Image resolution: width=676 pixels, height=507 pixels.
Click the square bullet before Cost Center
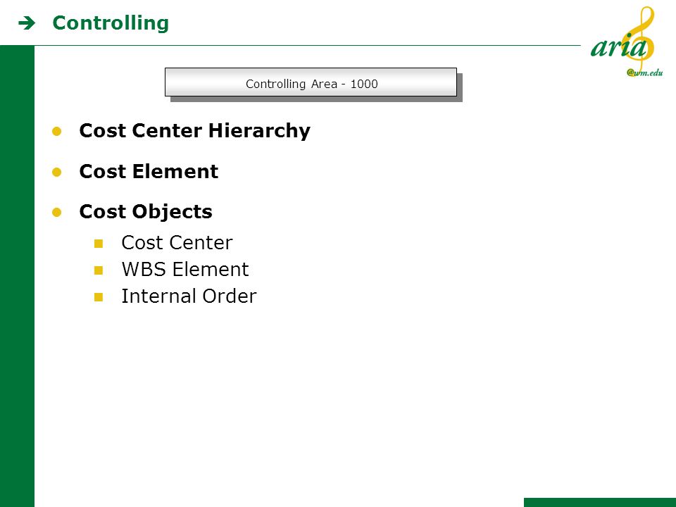click(x=99, y=244)
